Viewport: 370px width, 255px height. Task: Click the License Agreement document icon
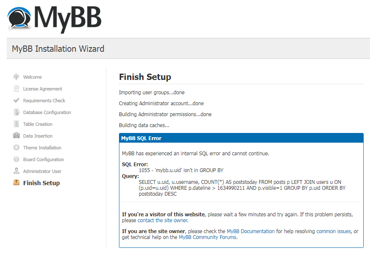[16, 88]
